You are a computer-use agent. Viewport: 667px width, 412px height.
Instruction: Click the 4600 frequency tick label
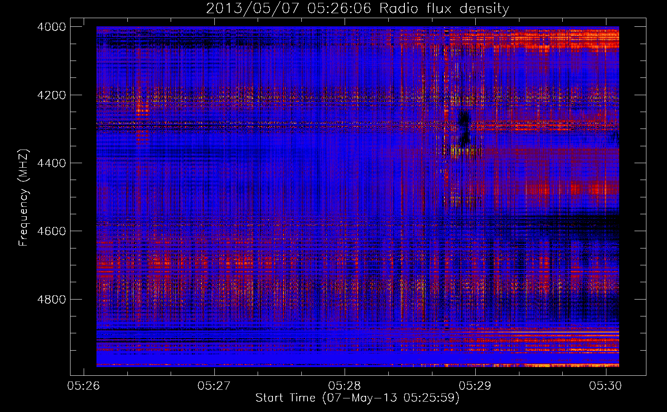coord(52,231)
